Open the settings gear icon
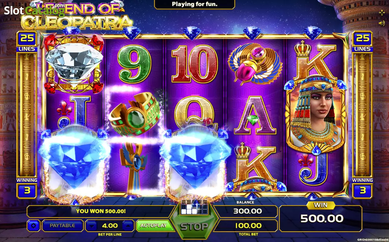The height and width of the screenshot is (242, 389). point(33,226)
